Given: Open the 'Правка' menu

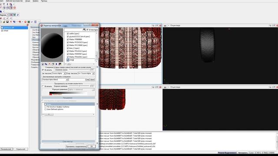Looking at the screenshot, I should [36, 1].
